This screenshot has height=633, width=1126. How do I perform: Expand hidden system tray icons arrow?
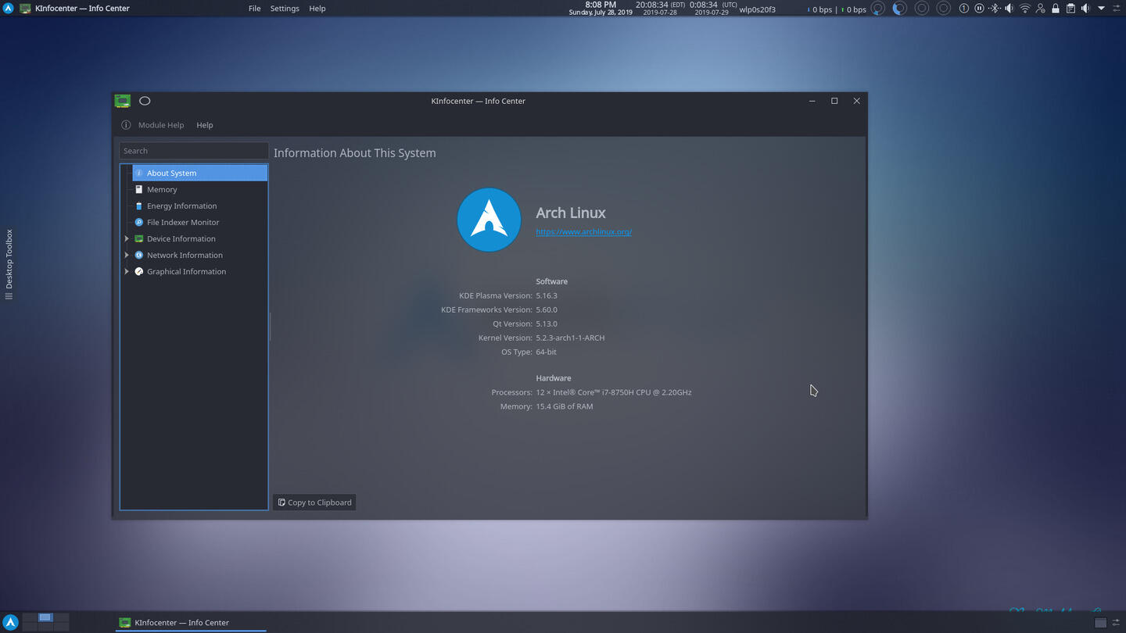(x=1101, y=9)
